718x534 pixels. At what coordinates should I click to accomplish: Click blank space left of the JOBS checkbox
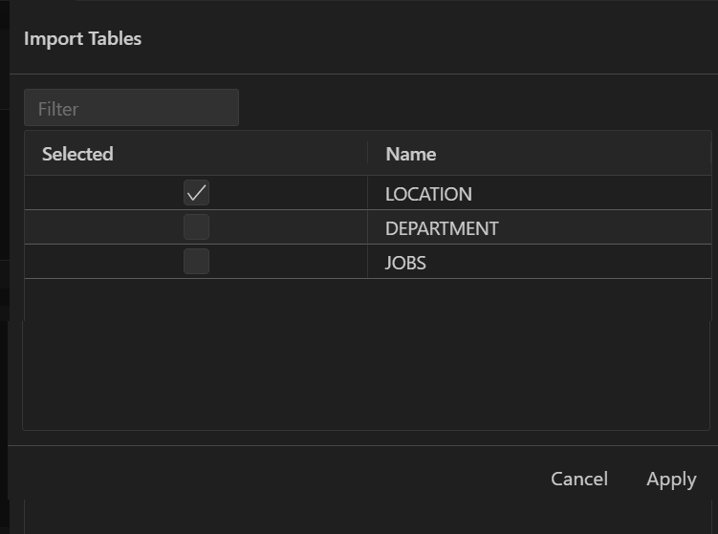point(96,262)
